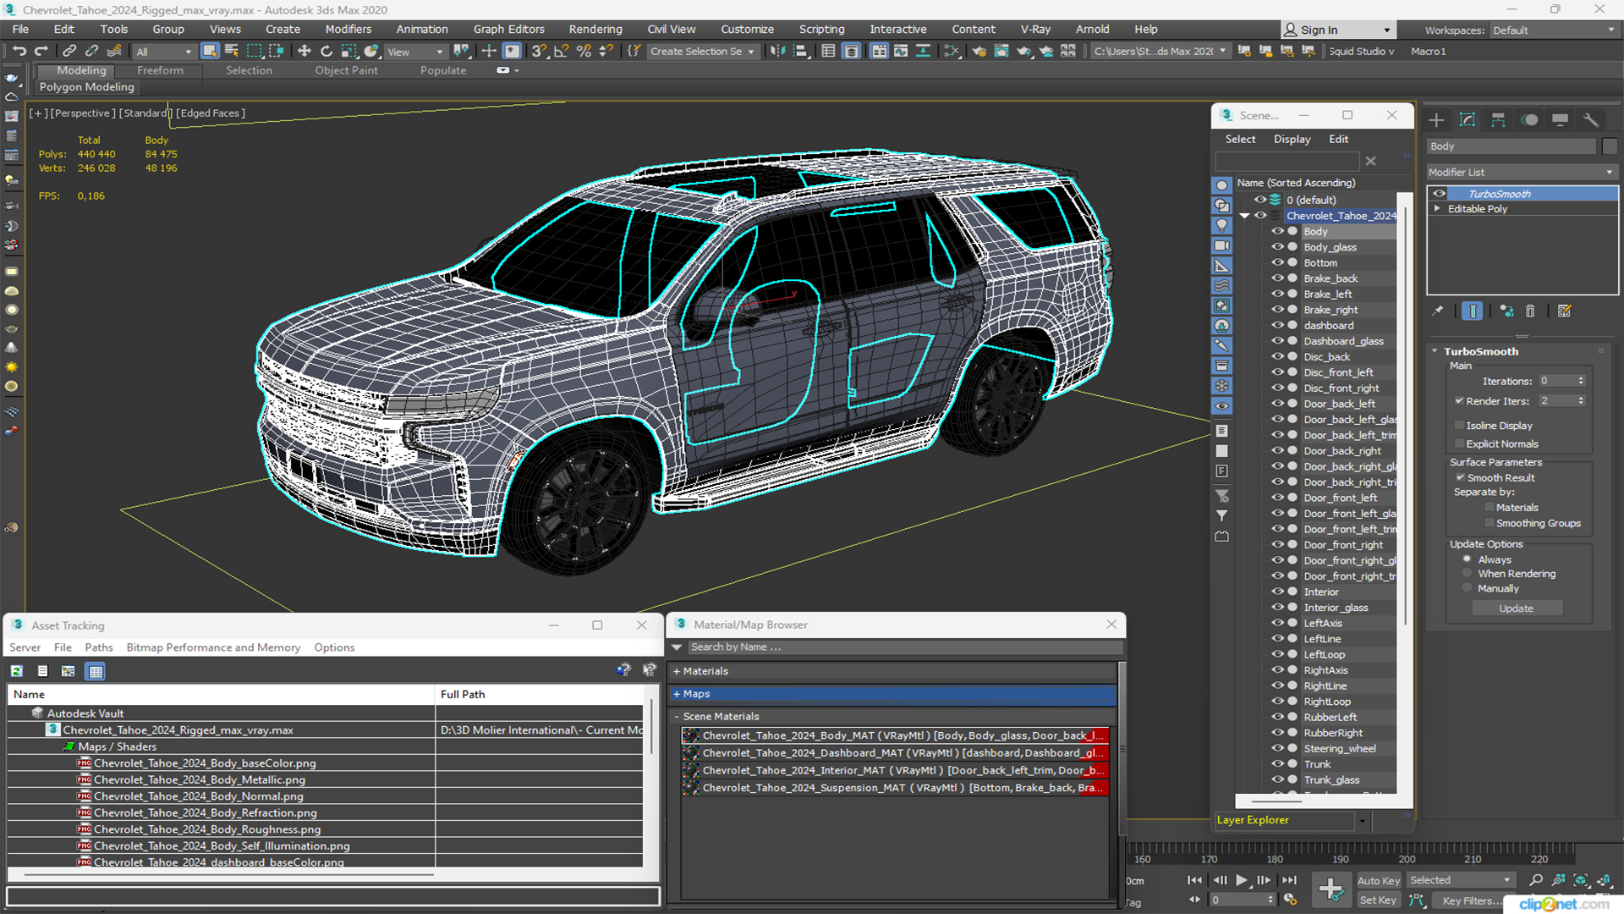This screenshot has height=914, width=1624.
Task: Choose the Select and Rotate tool
Action: click(326, 52)
